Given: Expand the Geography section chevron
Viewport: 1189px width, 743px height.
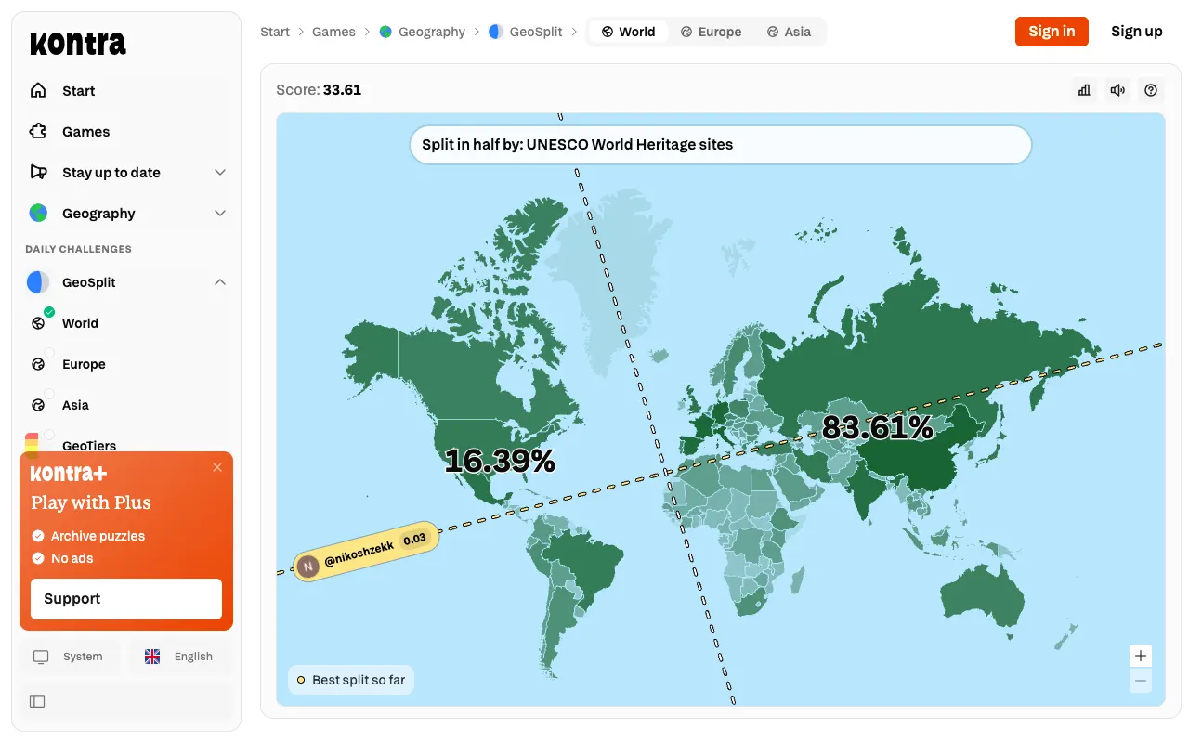Looking at the screenshot, I should (x=220, y=214).
